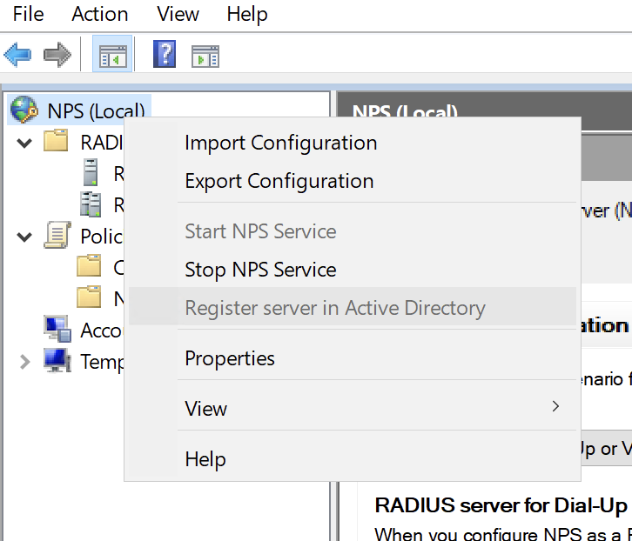This screenshot has height=541, width=632.
Task: Select the RADIUS folder icon
Action: (56, 140)
